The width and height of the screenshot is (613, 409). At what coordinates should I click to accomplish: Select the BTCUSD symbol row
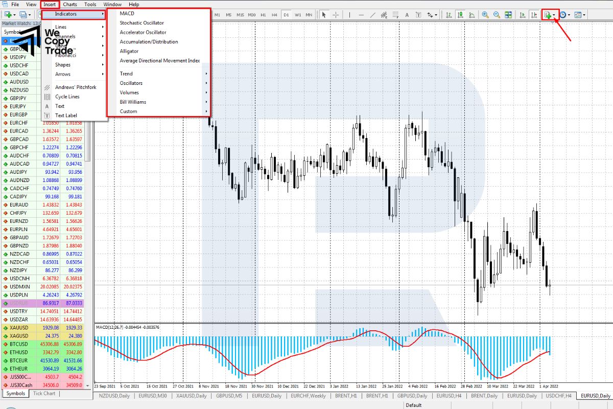[x=19, y=344]
